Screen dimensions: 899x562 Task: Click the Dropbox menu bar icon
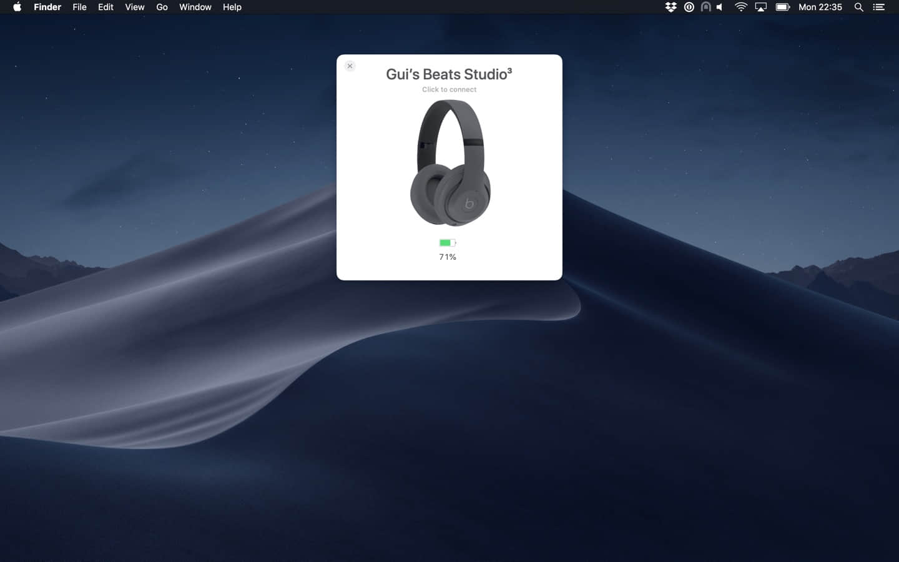(671, 7)
